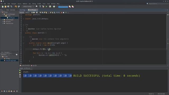169x95 pixels.
Task: Open the Source menu
Action: tap(19, 4)
